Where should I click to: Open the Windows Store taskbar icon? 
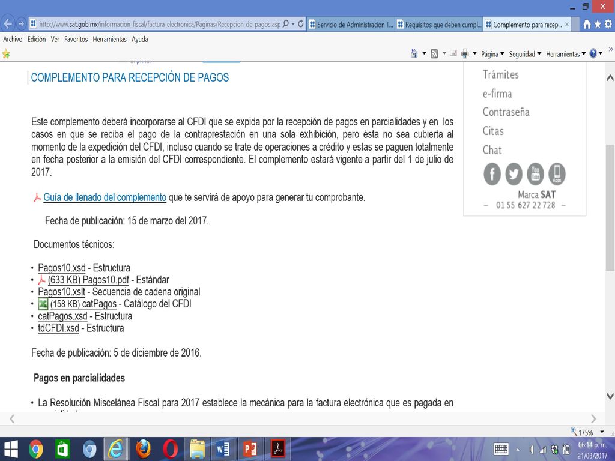[62, 449]
